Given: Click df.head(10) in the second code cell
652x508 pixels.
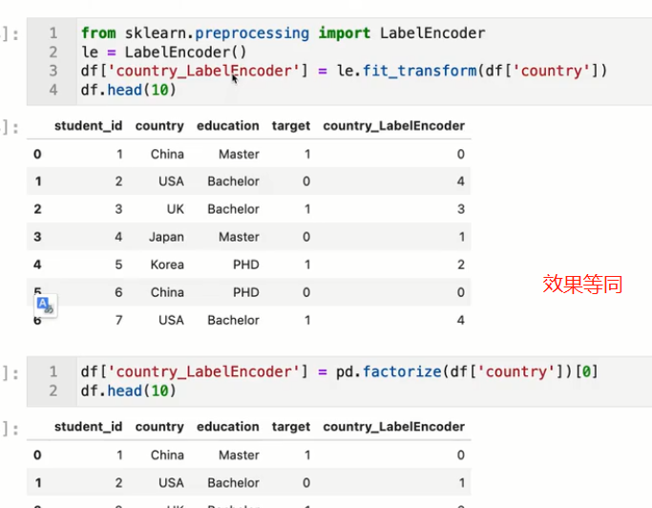Looking at the screenshot, I should [129, 391].
